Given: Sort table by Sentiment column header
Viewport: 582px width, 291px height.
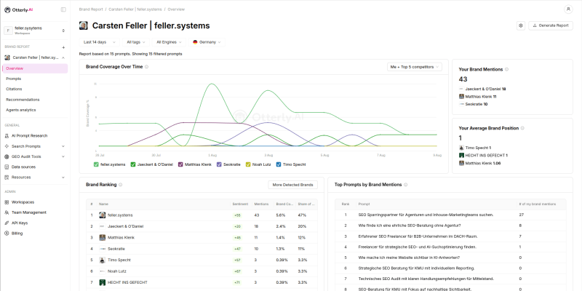Looking at the screenshot, I should [240, 204].
